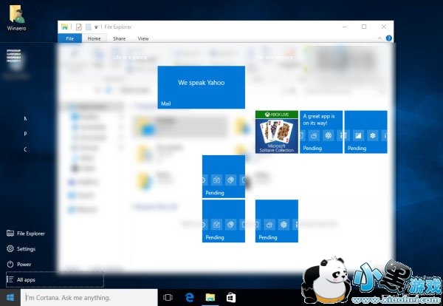The height and width of the screenshot is (306, 443).
Task: Open File Explorer from Start menu list
Action: click(x=30, y=234)
